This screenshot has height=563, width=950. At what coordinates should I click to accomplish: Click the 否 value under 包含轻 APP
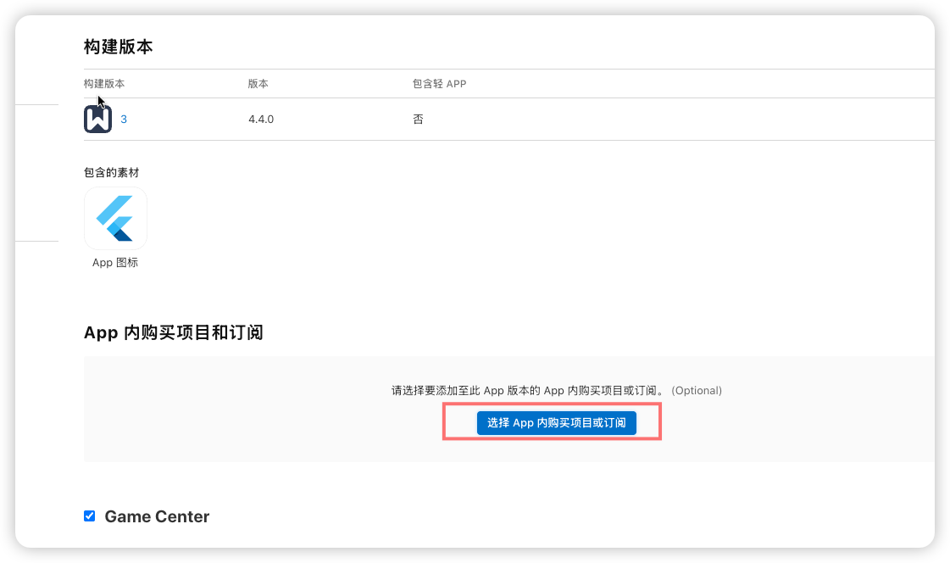coord(418,120)
